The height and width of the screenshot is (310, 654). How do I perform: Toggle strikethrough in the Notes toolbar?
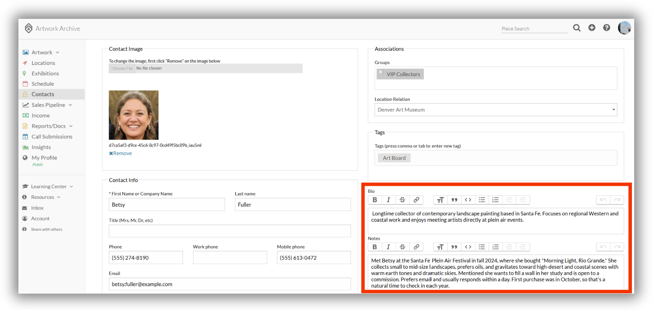[x=402, y=247]
